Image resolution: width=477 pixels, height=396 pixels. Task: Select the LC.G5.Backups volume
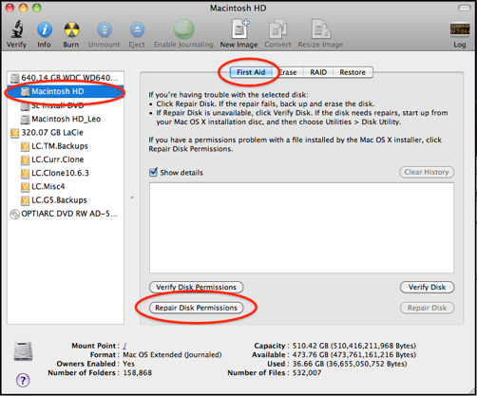66,200
